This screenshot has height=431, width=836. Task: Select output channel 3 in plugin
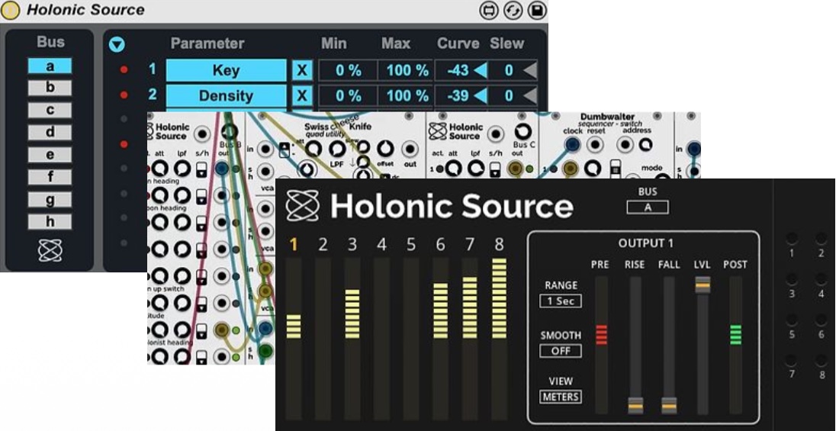(x=352, y=245)
